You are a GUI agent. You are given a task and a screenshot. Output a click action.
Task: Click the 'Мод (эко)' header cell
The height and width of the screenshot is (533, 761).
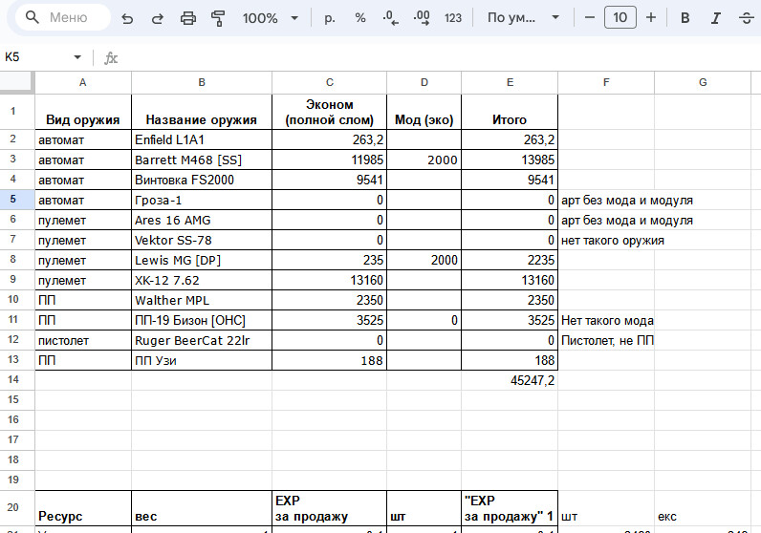pos(424,112)
